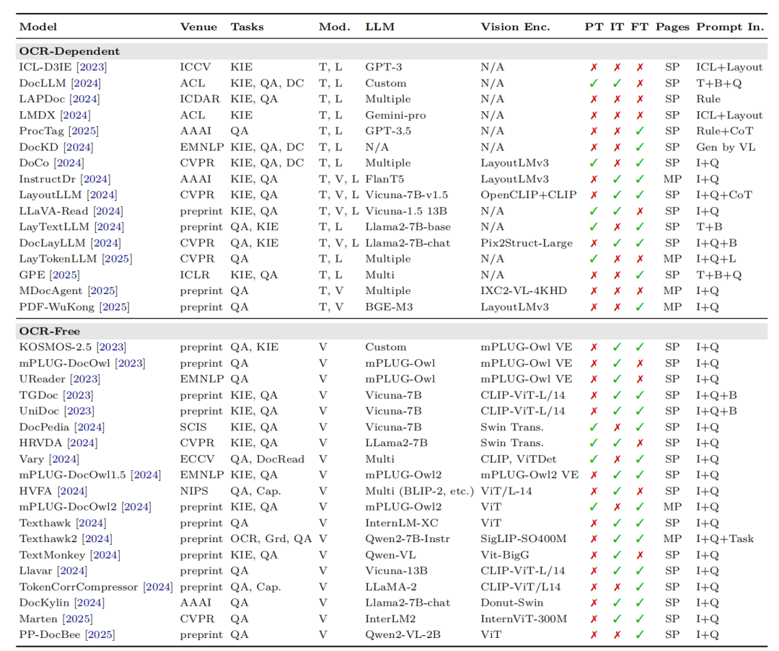Click the "Gen by VL" prompt cell
The image size is (779, 651).
click(726, 148)
